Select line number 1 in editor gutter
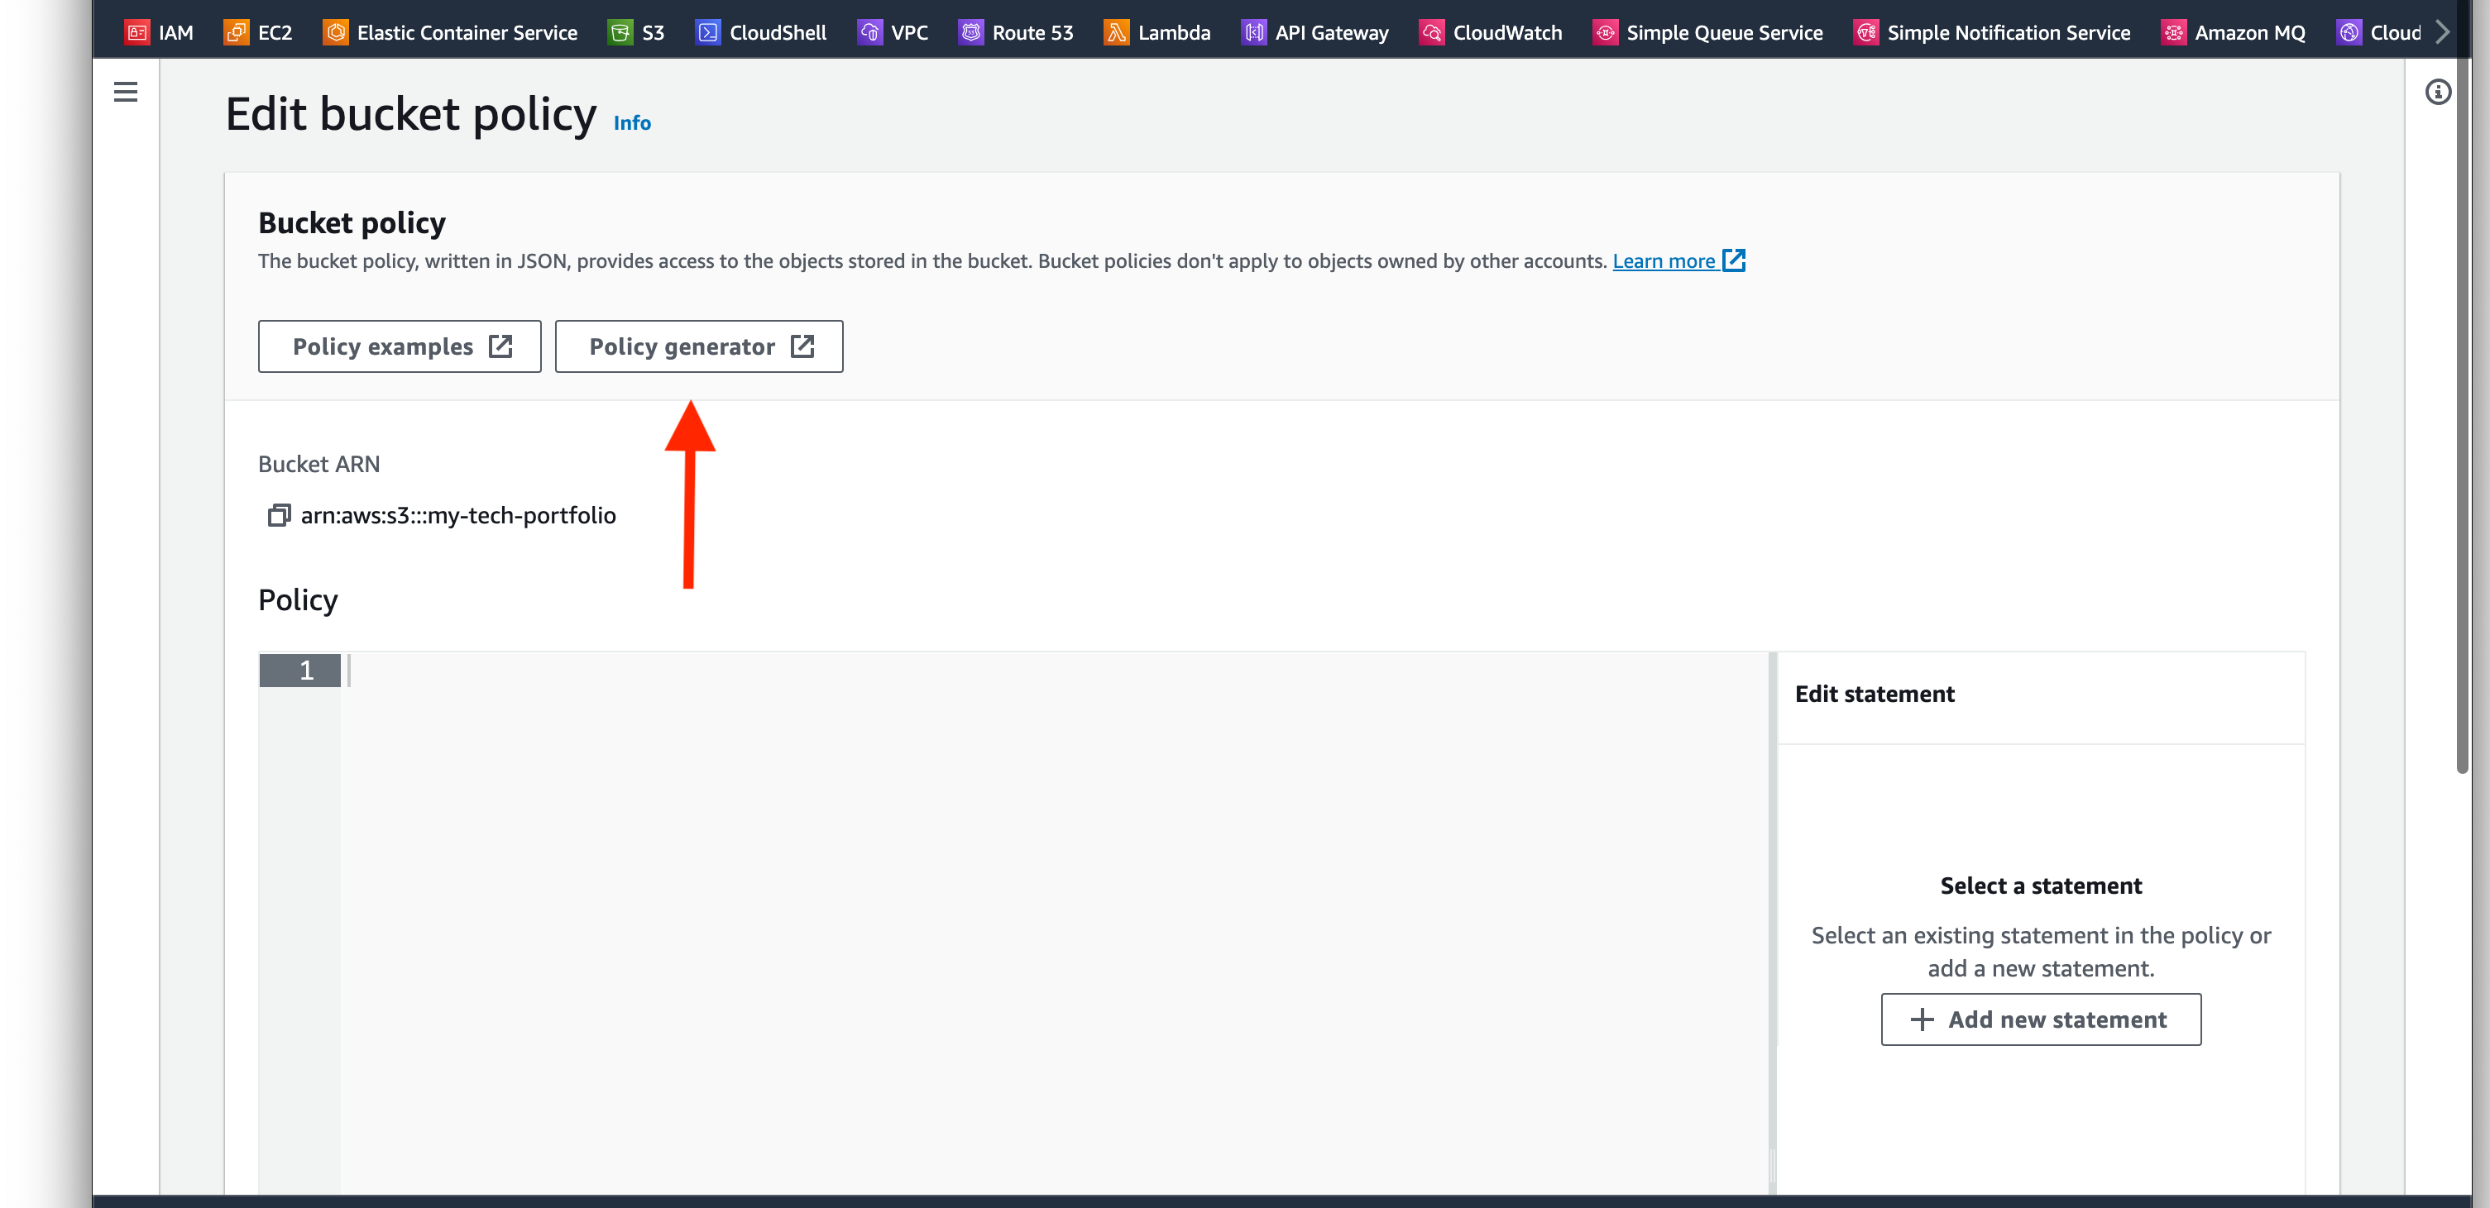 (299, 670)
